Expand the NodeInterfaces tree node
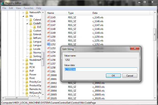 point(23,60)
